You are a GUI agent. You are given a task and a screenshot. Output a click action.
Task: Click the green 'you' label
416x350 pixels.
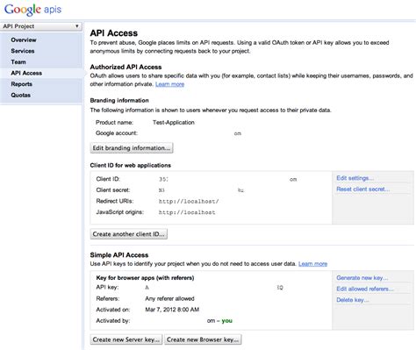[x=227, y=321]
